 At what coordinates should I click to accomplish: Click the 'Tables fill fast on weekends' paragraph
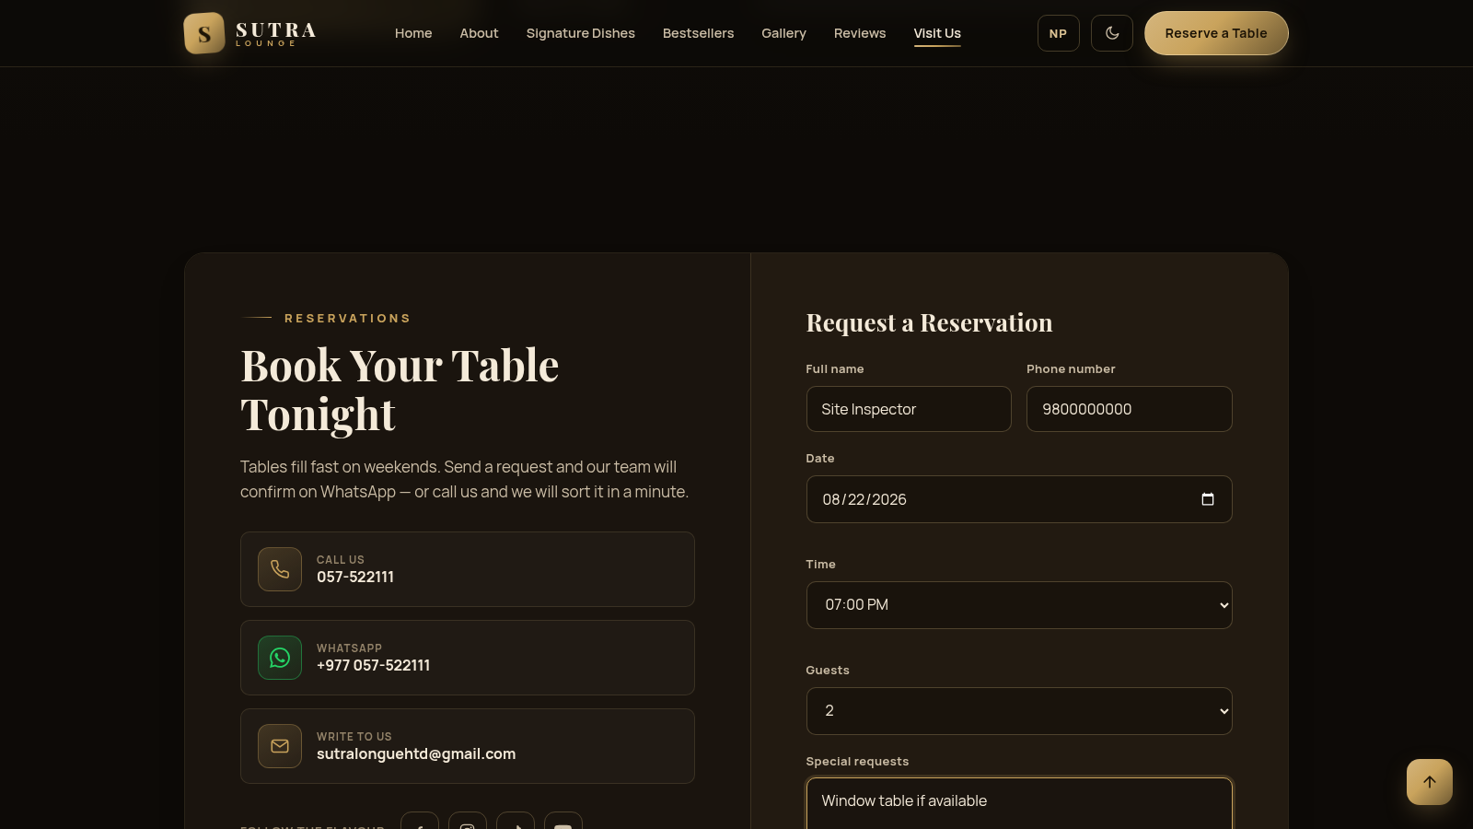(x=464, y=480)
